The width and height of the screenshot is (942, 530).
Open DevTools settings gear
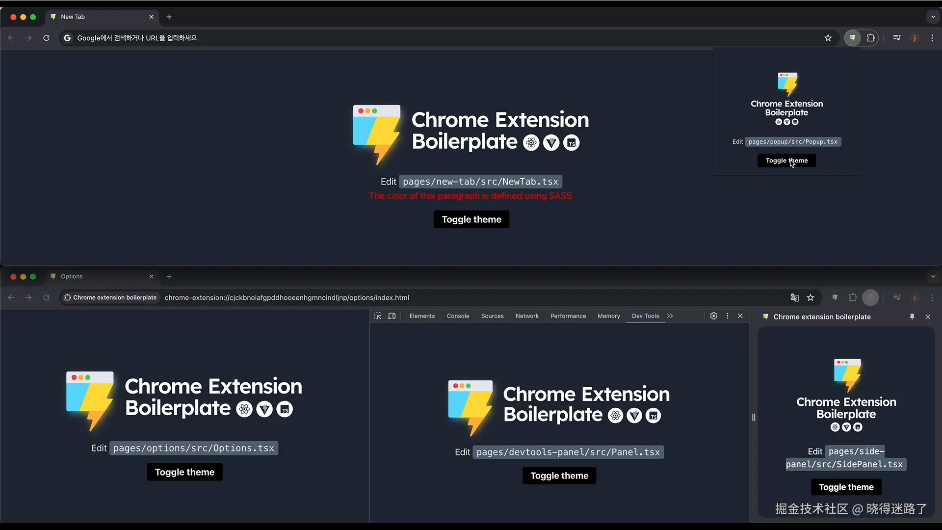(x=714, y=316)
